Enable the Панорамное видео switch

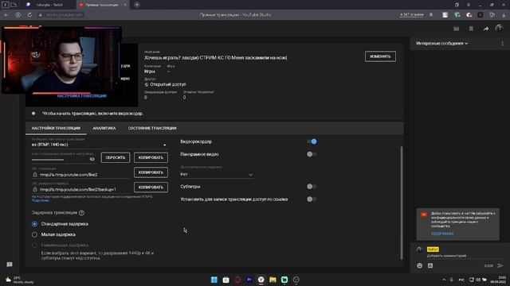point(312,154)
